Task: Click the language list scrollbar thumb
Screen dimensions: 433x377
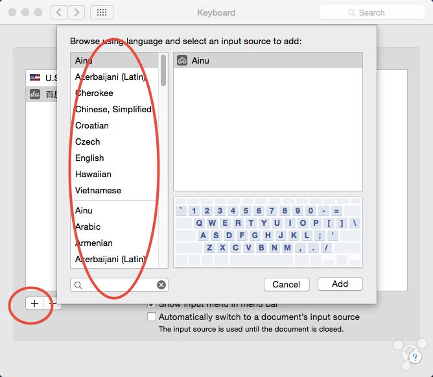Action: (163, 70)
